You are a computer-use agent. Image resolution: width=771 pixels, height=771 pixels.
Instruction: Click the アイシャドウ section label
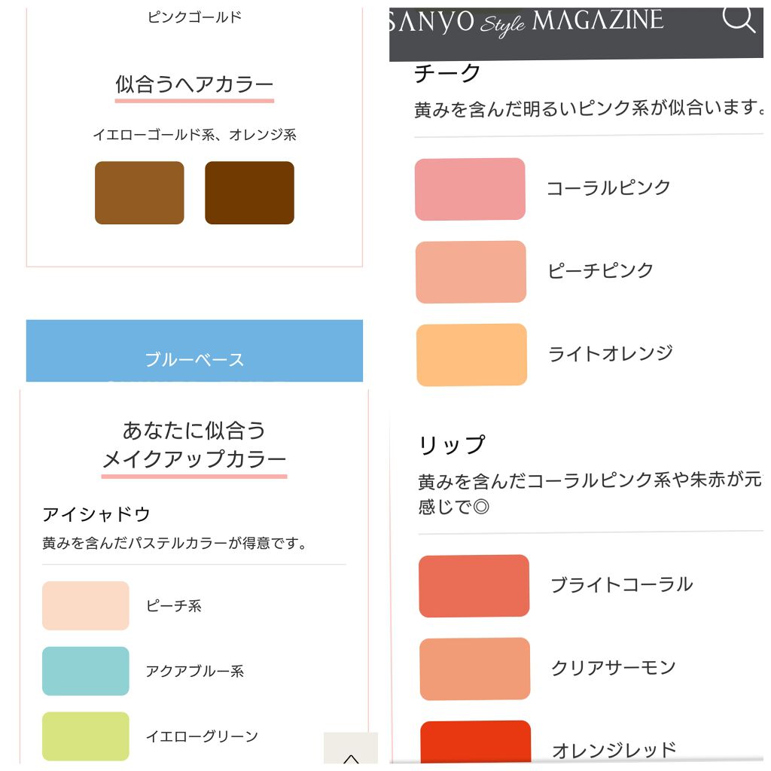click(96, 513)
